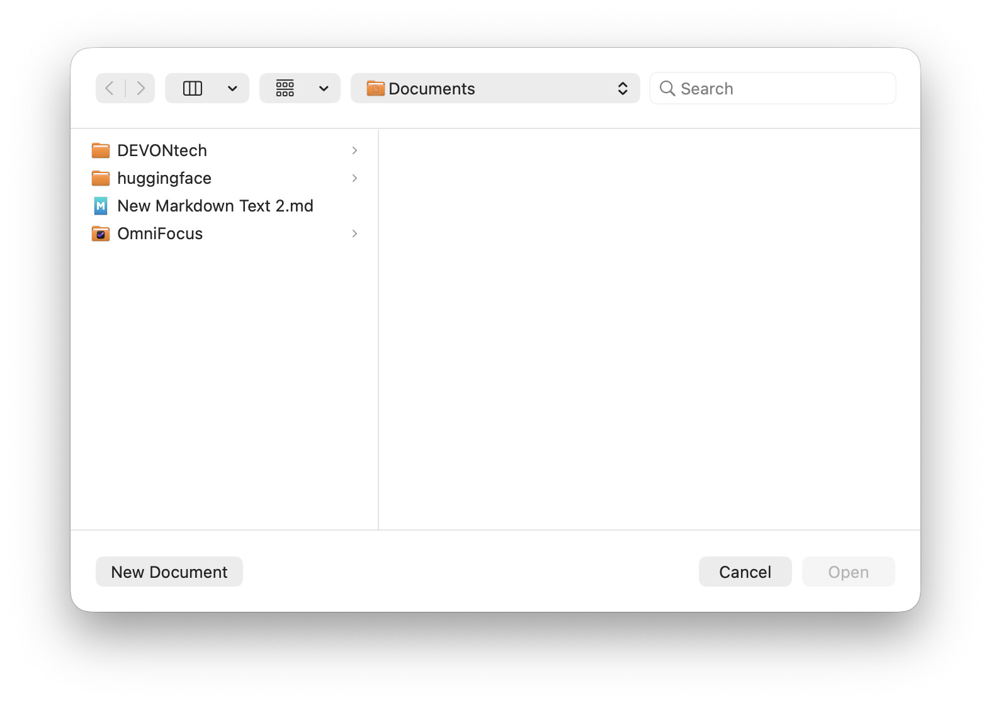This screenshot has height=705, width=991.
Task: Expand the DEVONtech folder chevron
Action: click(354, 150)
